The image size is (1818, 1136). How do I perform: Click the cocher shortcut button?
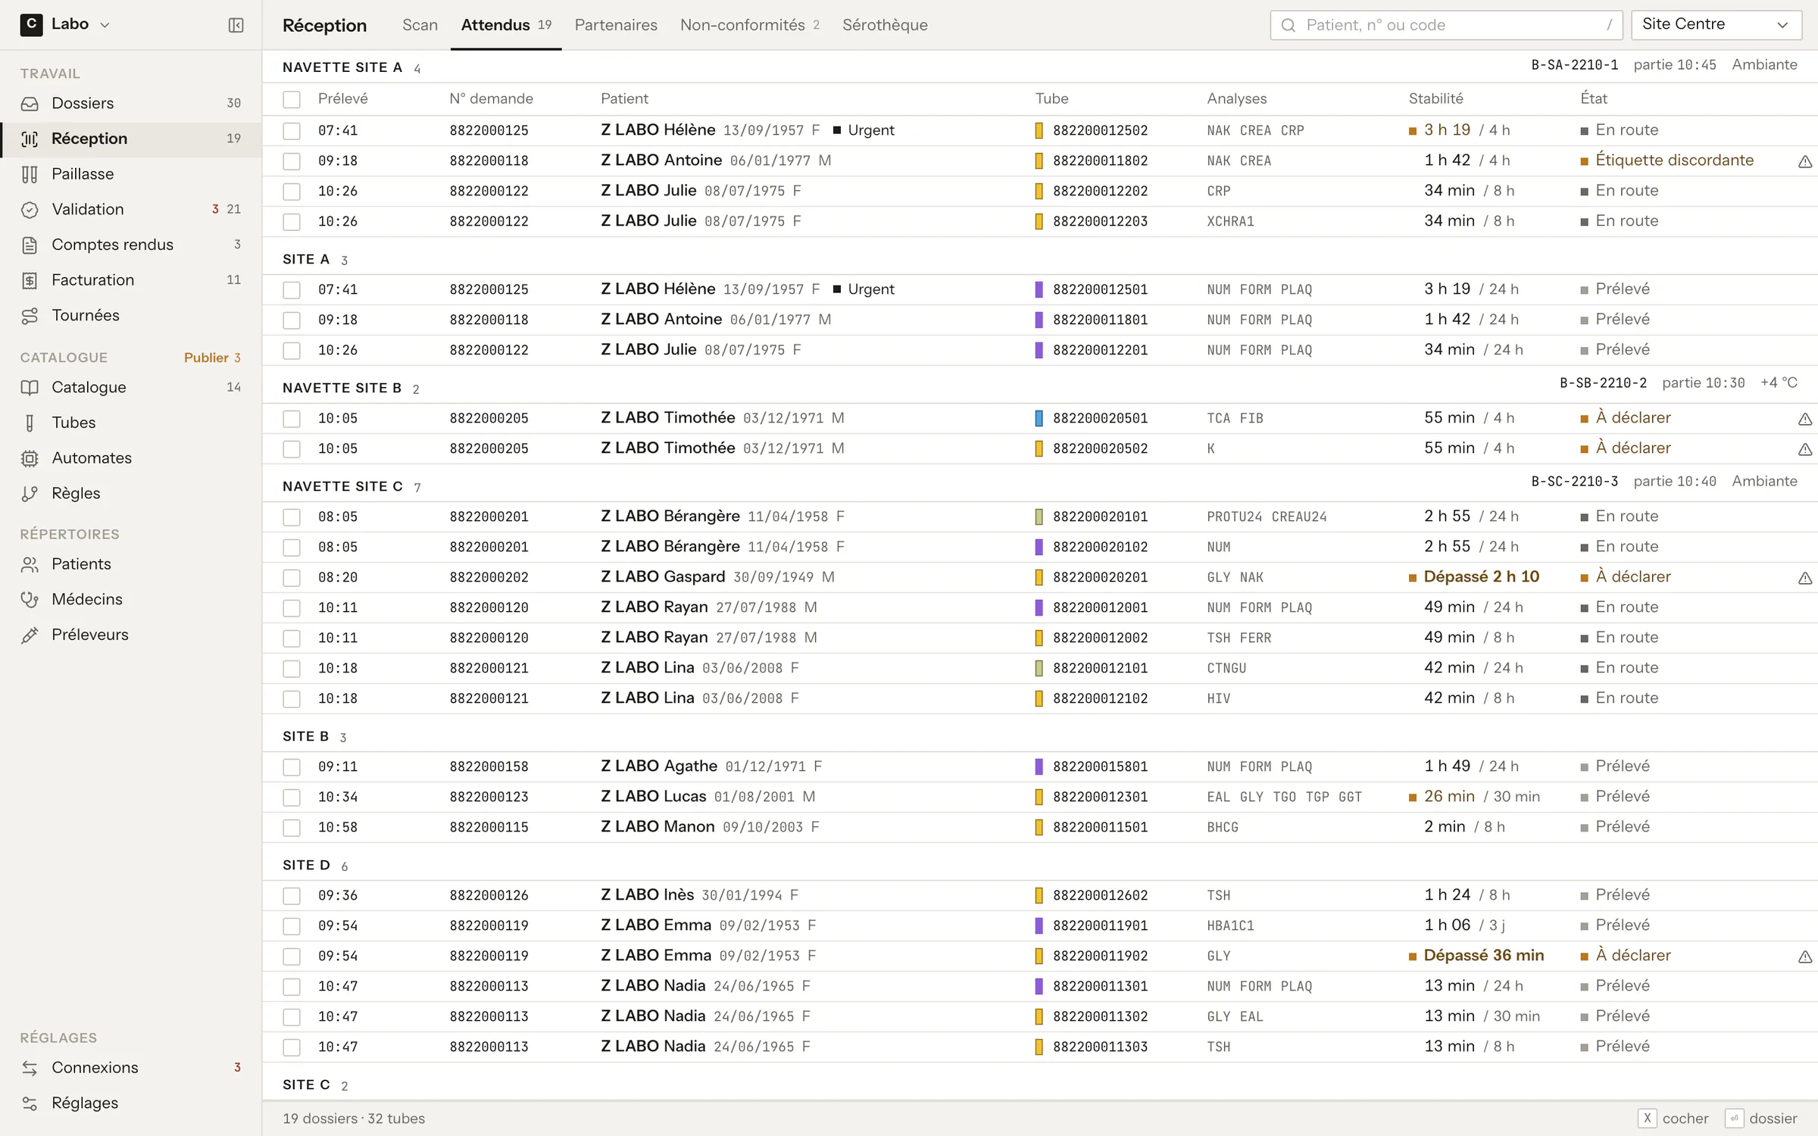click(1673, 1119)
